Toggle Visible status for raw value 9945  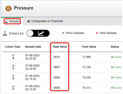click(x=116, y=88)
